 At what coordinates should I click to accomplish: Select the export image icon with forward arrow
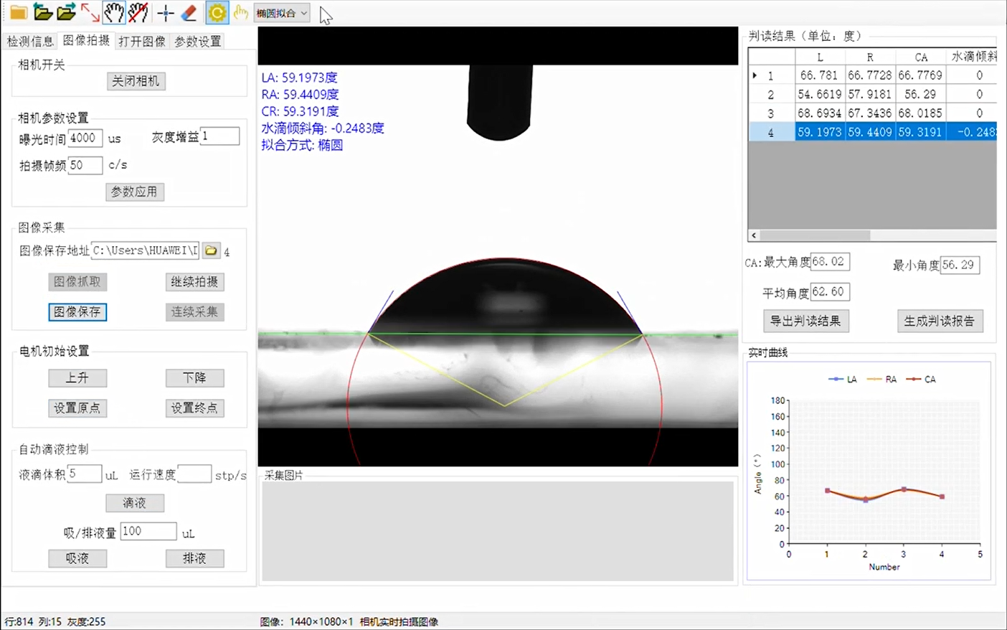(66, 12)
